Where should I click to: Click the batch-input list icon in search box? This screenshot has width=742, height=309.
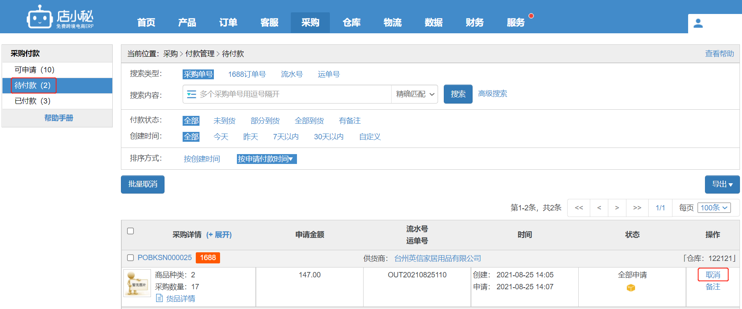[191, 95]
